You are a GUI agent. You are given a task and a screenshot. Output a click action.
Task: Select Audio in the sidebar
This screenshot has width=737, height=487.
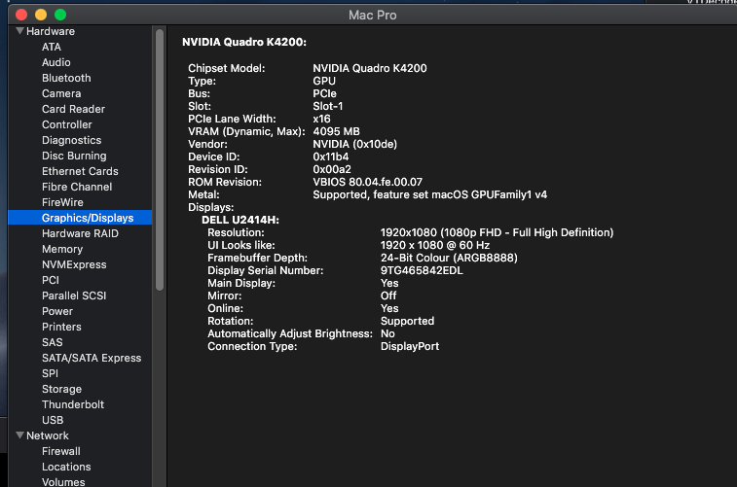(55, 62)
